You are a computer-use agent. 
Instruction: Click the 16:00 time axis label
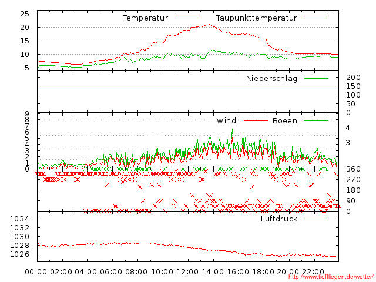pos(238,272)
